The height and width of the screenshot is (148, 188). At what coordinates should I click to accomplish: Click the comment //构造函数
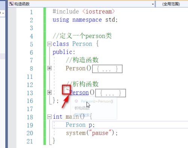point(82,60)
